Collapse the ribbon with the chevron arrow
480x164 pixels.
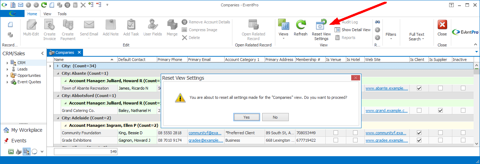click(475, 45)
